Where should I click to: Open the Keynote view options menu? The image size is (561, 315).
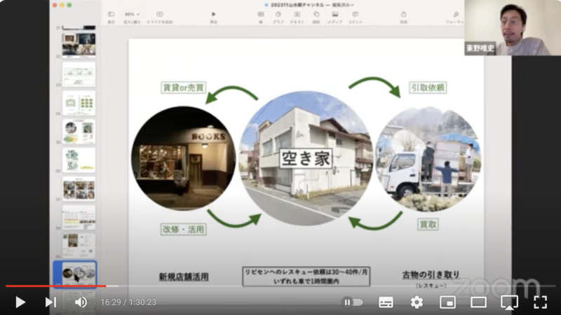point(111,15)
